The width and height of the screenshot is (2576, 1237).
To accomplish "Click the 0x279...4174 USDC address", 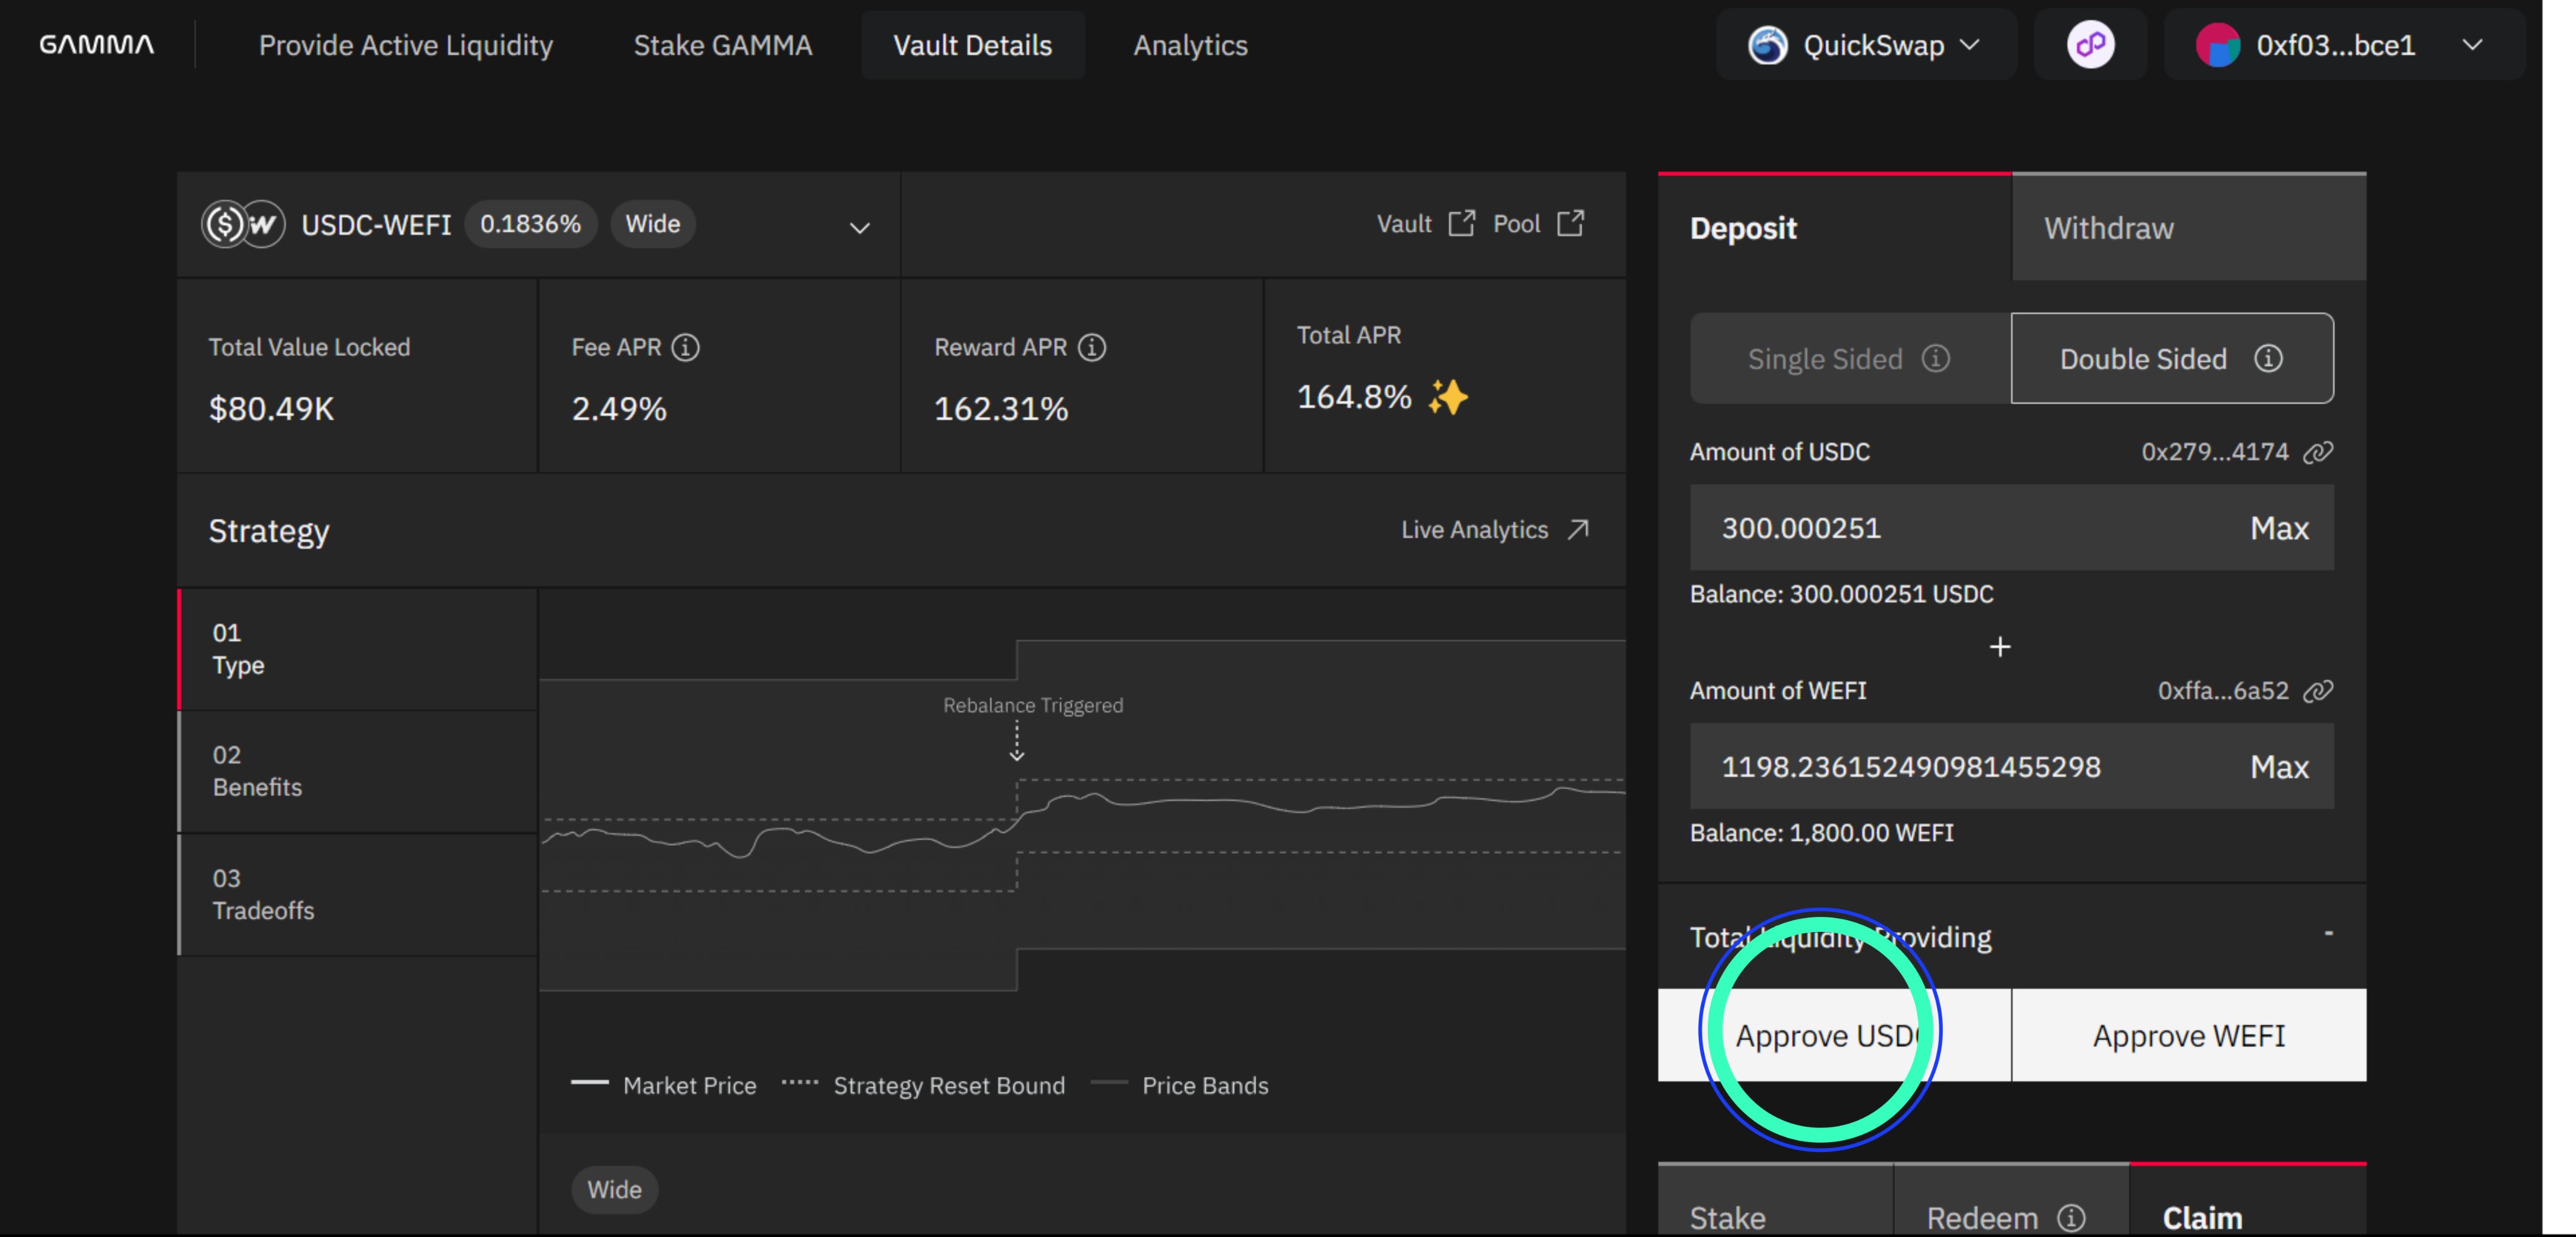I will (x=2214, y=452).
